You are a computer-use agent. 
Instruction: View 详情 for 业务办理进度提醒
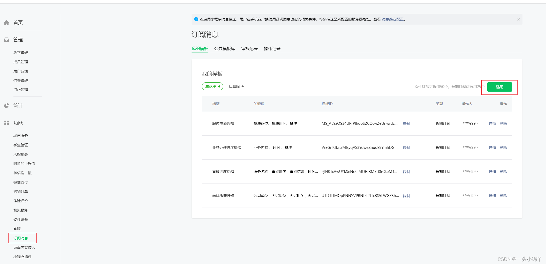pos(492,148)
